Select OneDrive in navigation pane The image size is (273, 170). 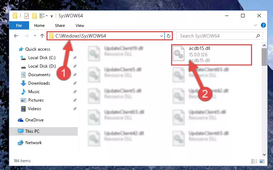coord(34,120)
